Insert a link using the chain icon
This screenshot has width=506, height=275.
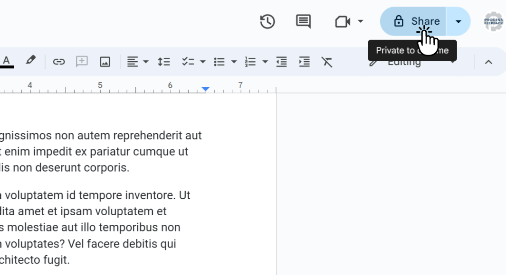pos(58,62)
